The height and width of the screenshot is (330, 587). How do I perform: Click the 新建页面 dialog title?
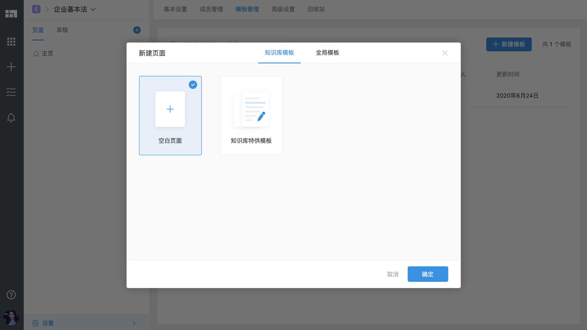click(x=152, y=53)
